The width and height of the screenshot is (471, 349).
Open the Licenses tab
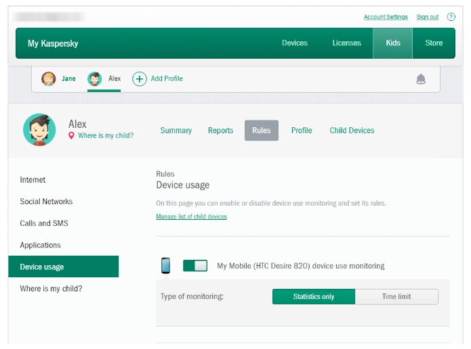coord(346,43)
